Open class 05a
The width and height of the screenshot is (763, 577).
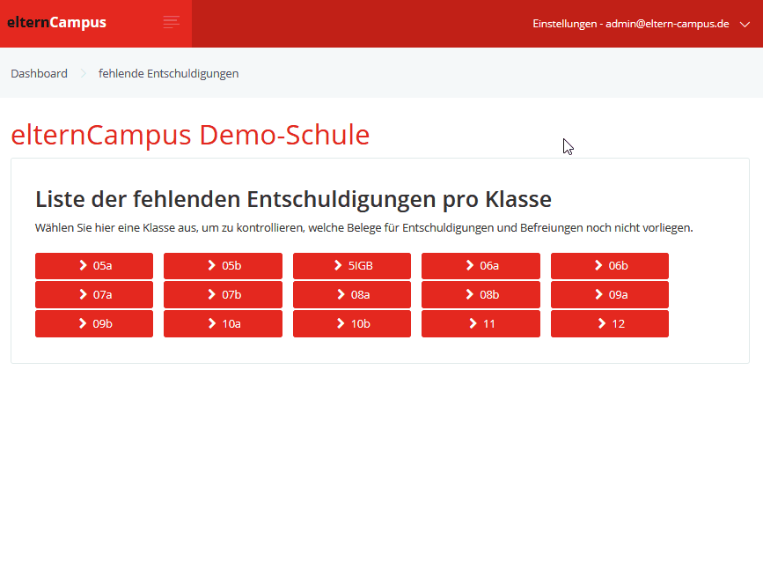coord(94,266)
